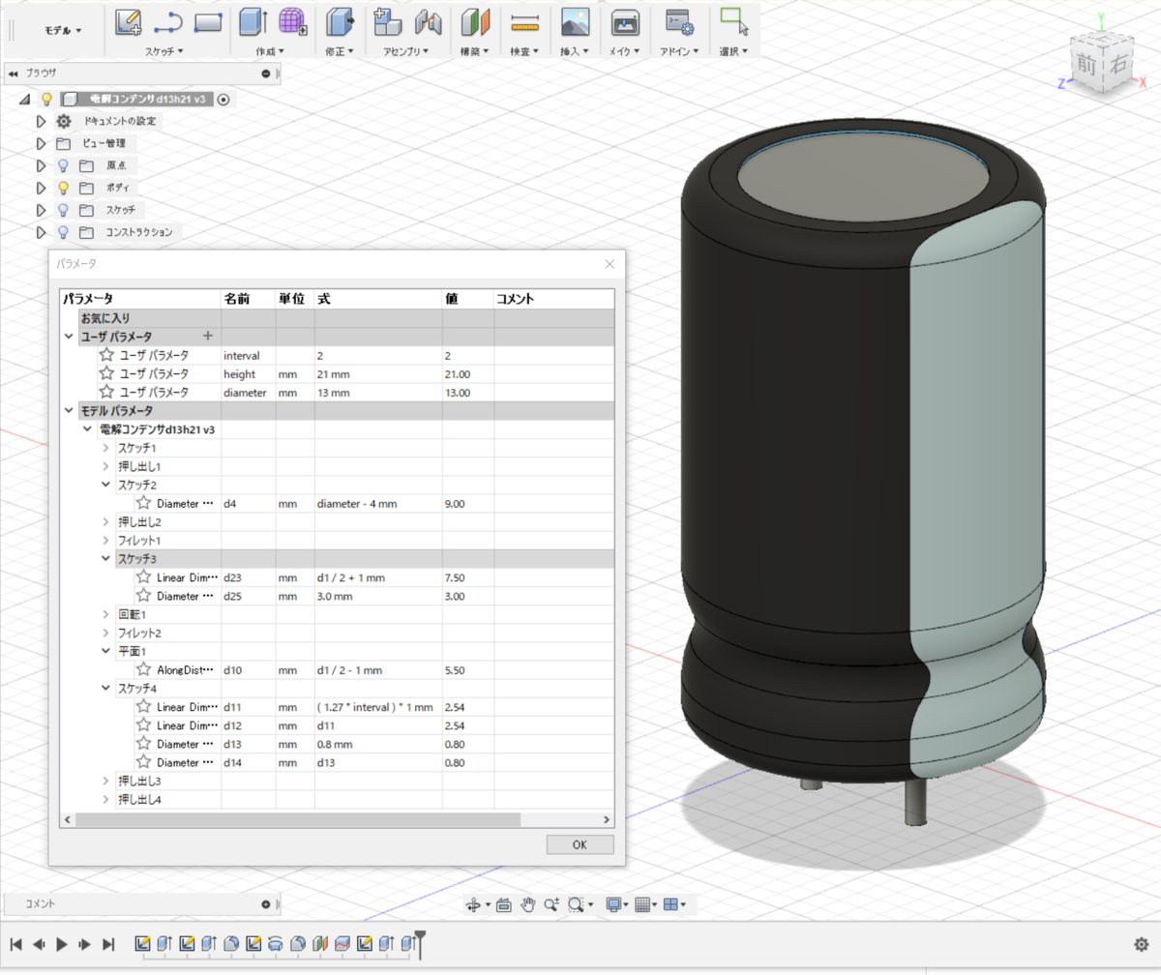
Task: Click the ViewCube front face
Action: 1087,66
